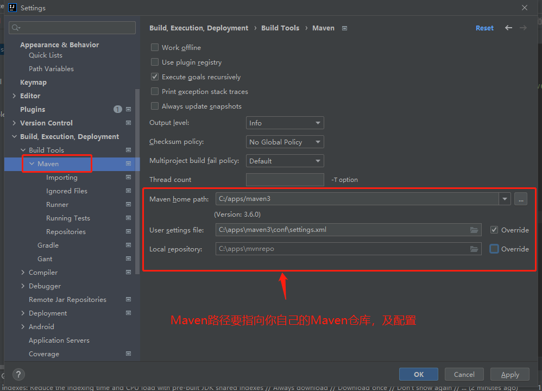Open the Output level dropdown
The width and height of the screenshot is (542, 391).
tap(285, 123)
